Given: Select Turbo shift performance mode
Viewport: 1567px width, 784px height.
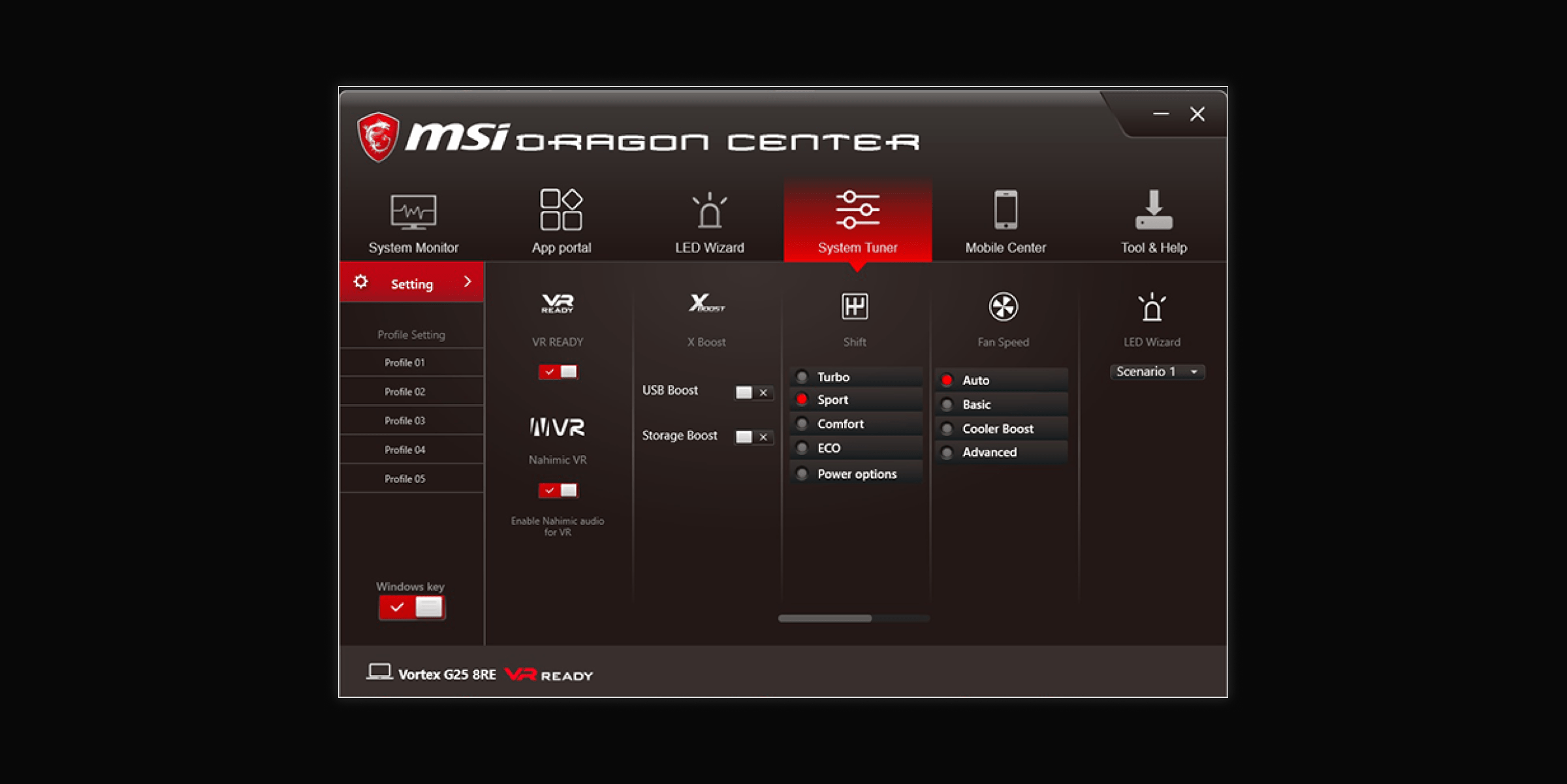Looking at the screenshot, I should [800, 376].
